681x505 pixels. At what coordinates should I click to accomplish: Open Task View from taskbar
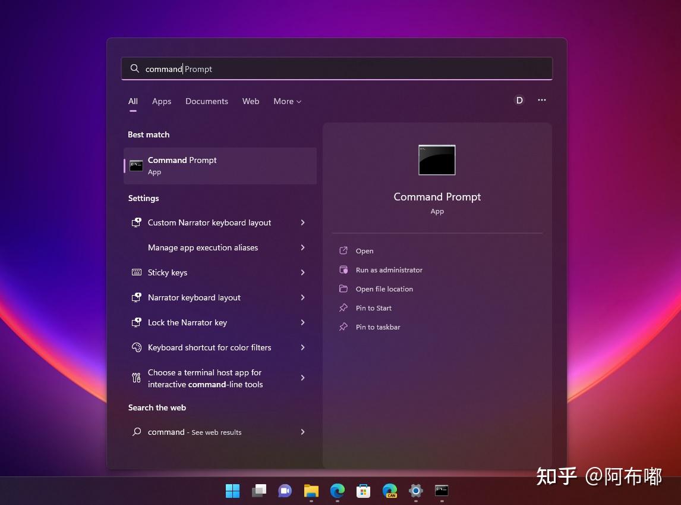coord(259,491)
